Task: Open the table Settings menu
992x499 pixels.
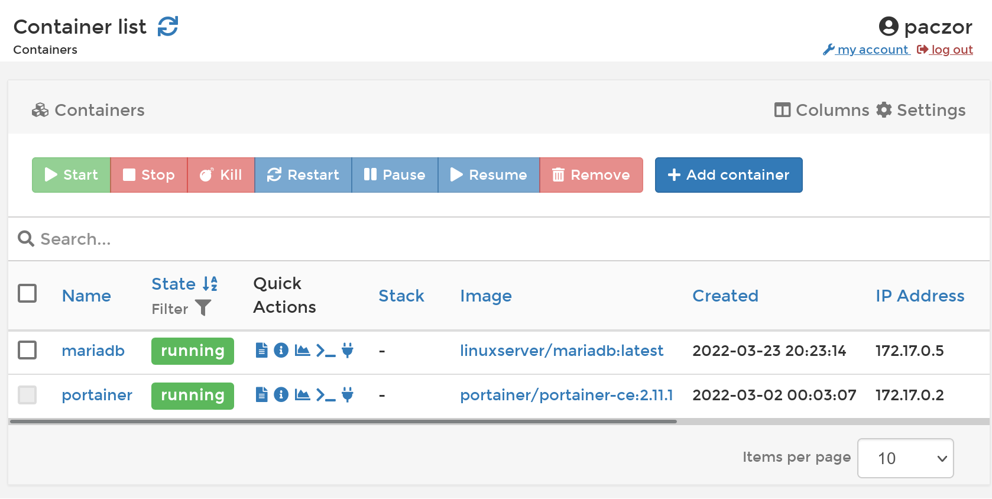Action: [921, 110]
